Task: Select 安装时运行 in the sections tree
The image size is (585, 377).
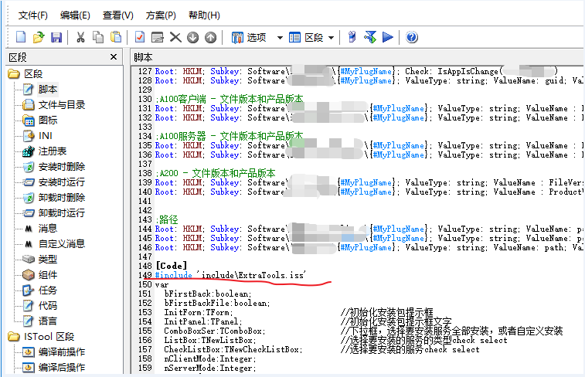Action: [62, 182]
